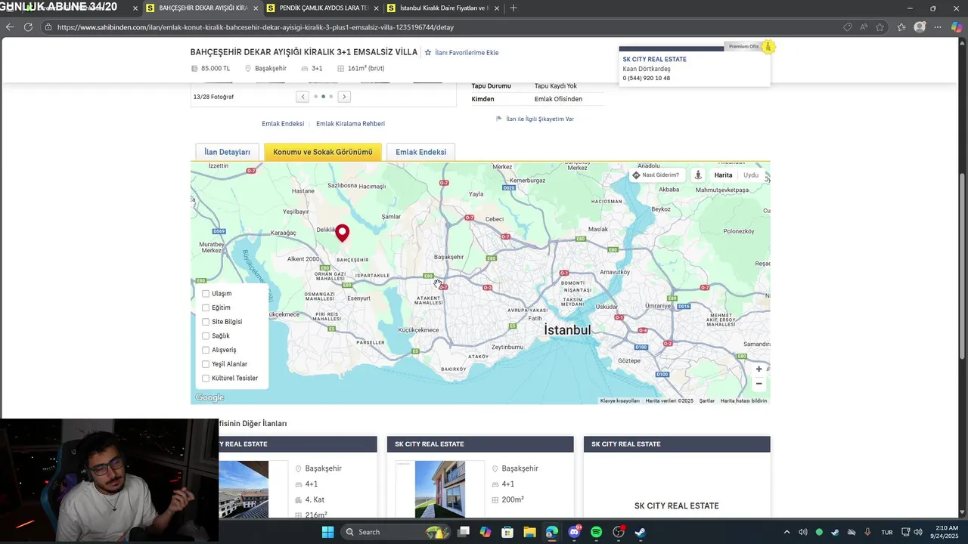Enable the Ulaşım map checkbox
The image size is (968, 544).
coord(206,294)
